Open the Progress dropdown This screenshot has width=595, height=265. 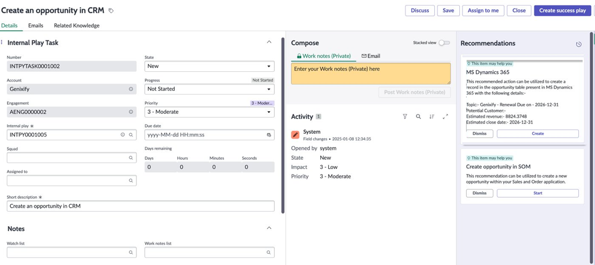pos(209,89)
